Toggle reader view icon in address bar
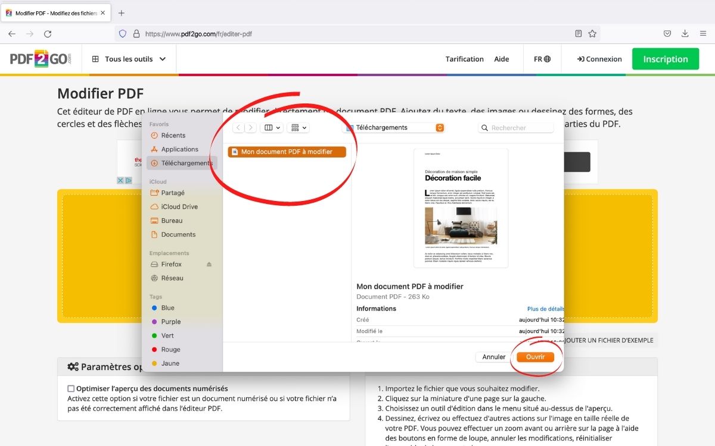This screenshot has height=446, width=715. click(x=578, y=34)
